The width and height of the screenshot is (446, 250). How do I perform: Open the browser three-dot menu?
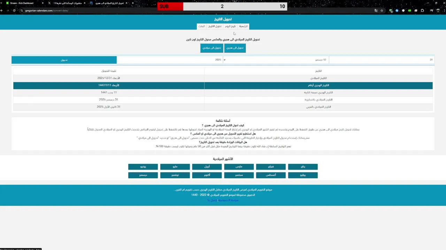pyautogui.click(x=444, y=10)
